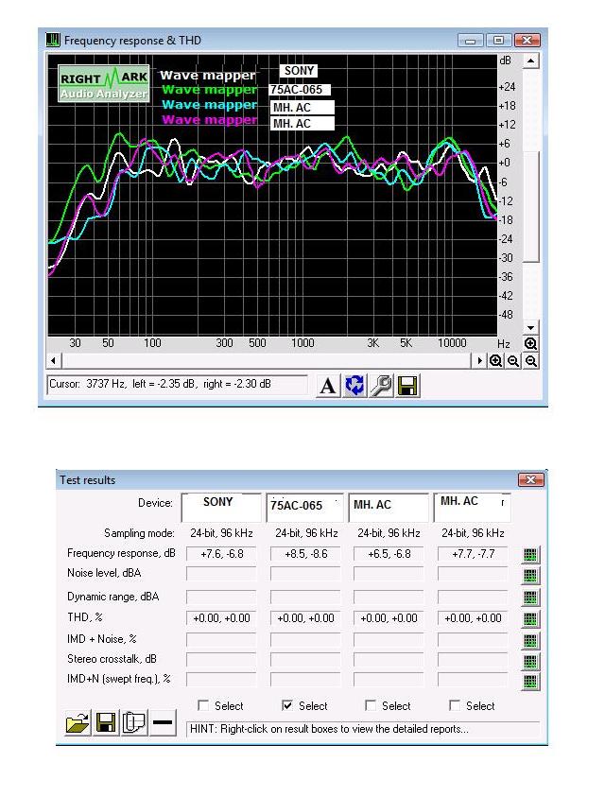Open results file with folder icon
The width and height of the screenshot is (605, 797).
click(x=78, y=723)
